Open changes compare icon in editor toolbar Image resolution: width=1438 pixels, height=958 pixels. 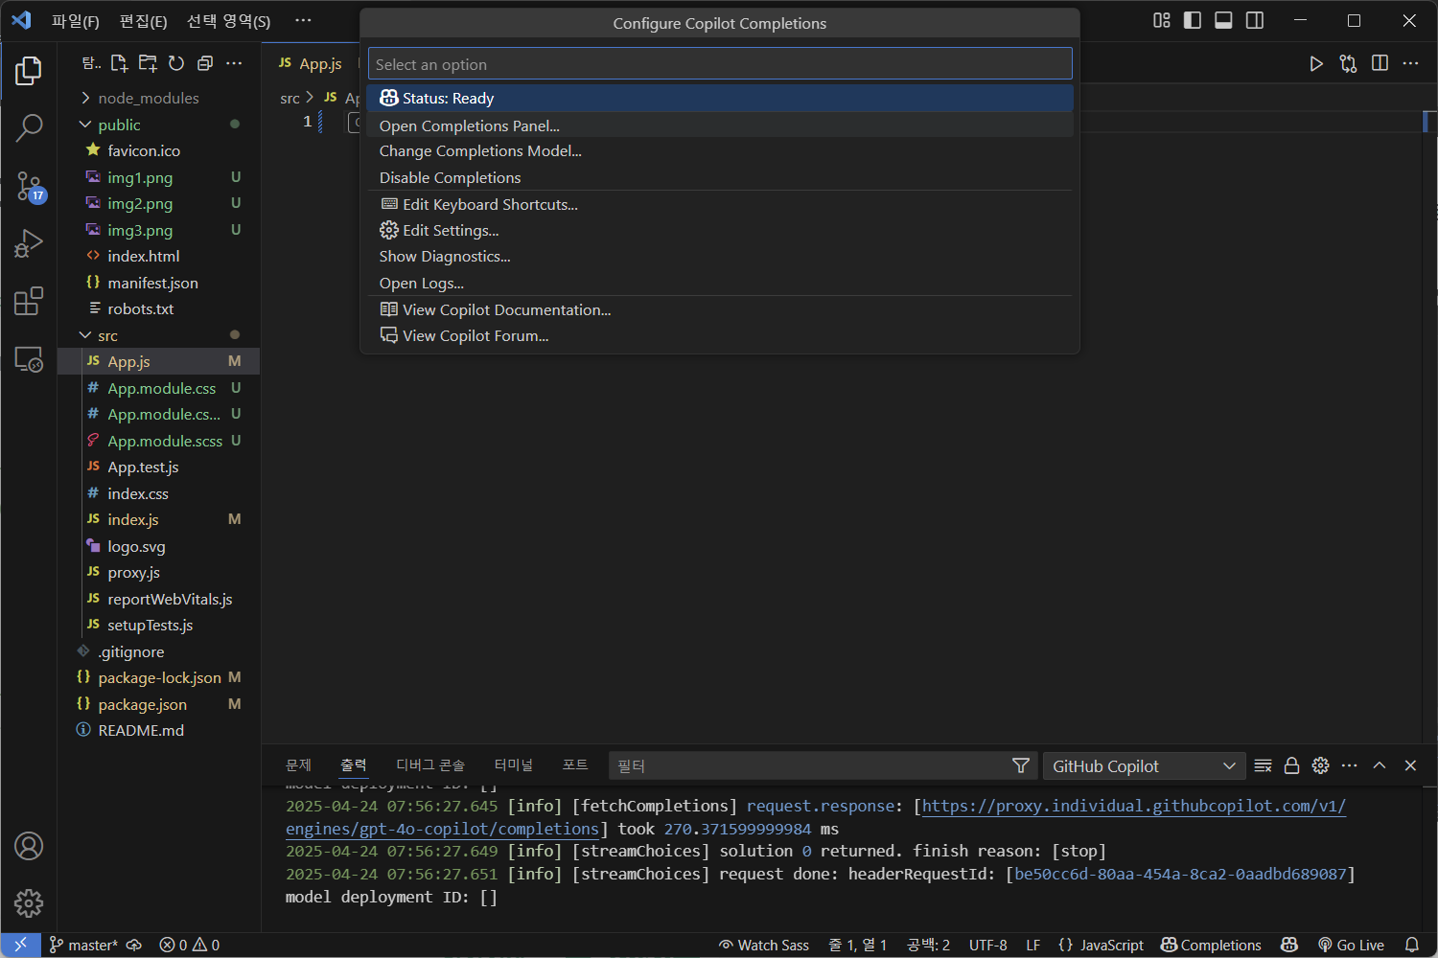point(1348,63)
